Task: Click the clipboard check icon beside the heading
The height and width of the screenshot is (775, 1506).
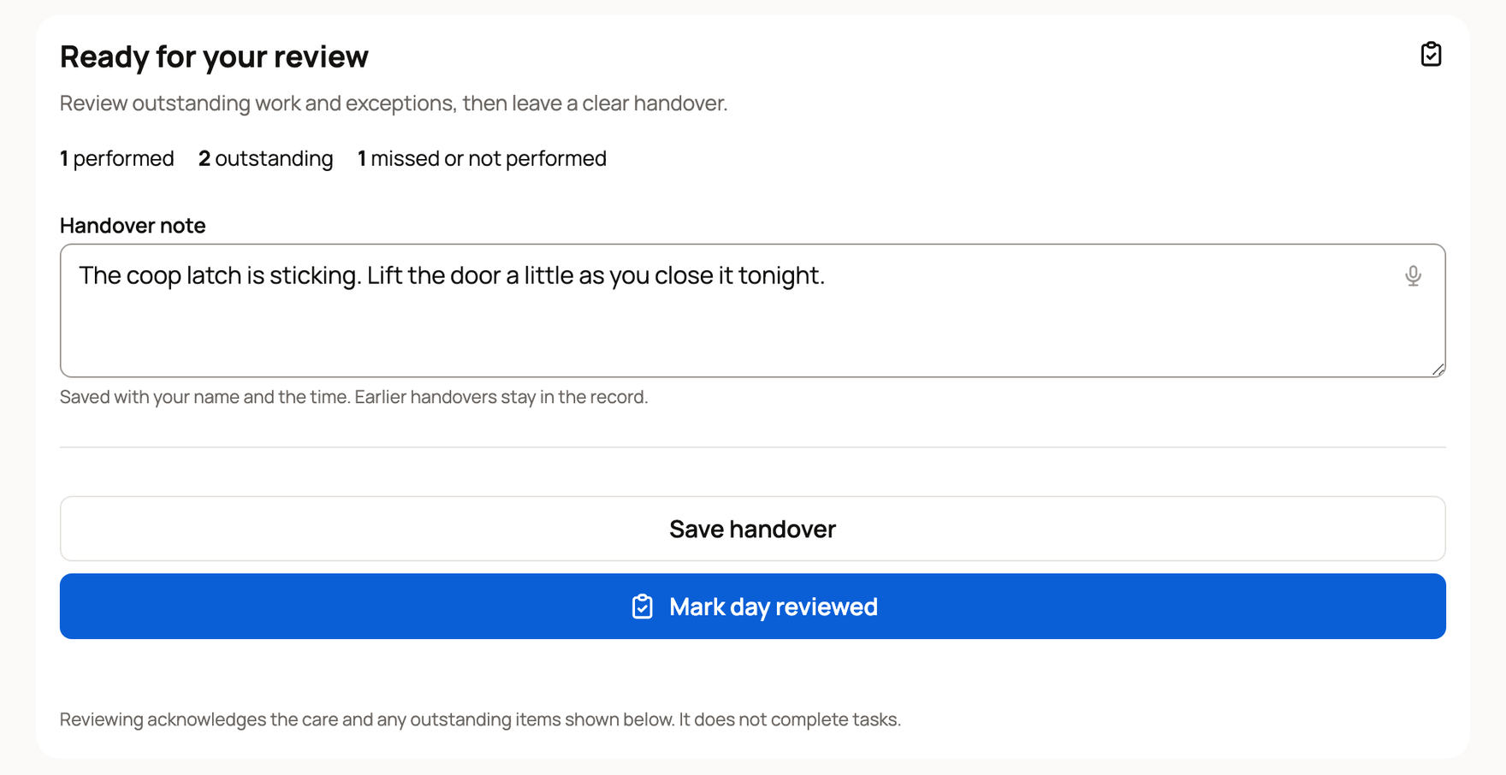Action: pyautogui.click(x=1431, y=54)
